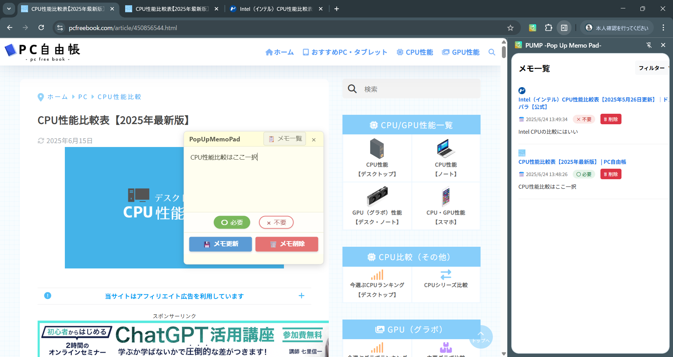Click the page vertical scrollbar thumb
The width and height of the screenshot is (673, 357).
coord(504,52)
